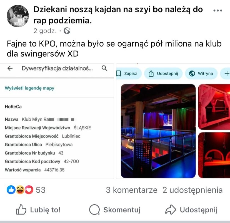The height and width of the screenshot is (223, 230).
Task: Open the Witryna website chip
Action: (x=201, y=73)
